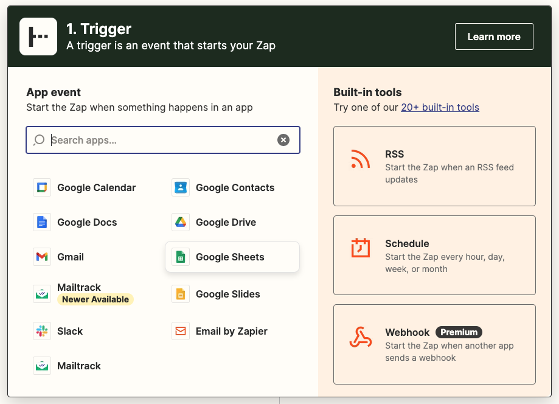Select the Google Drive label
The width and height of the screenshot is (559, 404).
click(226, 222)
